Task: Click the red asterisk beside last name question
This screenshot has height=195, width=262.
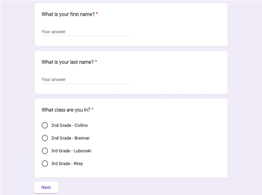Action: click(96, 61)
